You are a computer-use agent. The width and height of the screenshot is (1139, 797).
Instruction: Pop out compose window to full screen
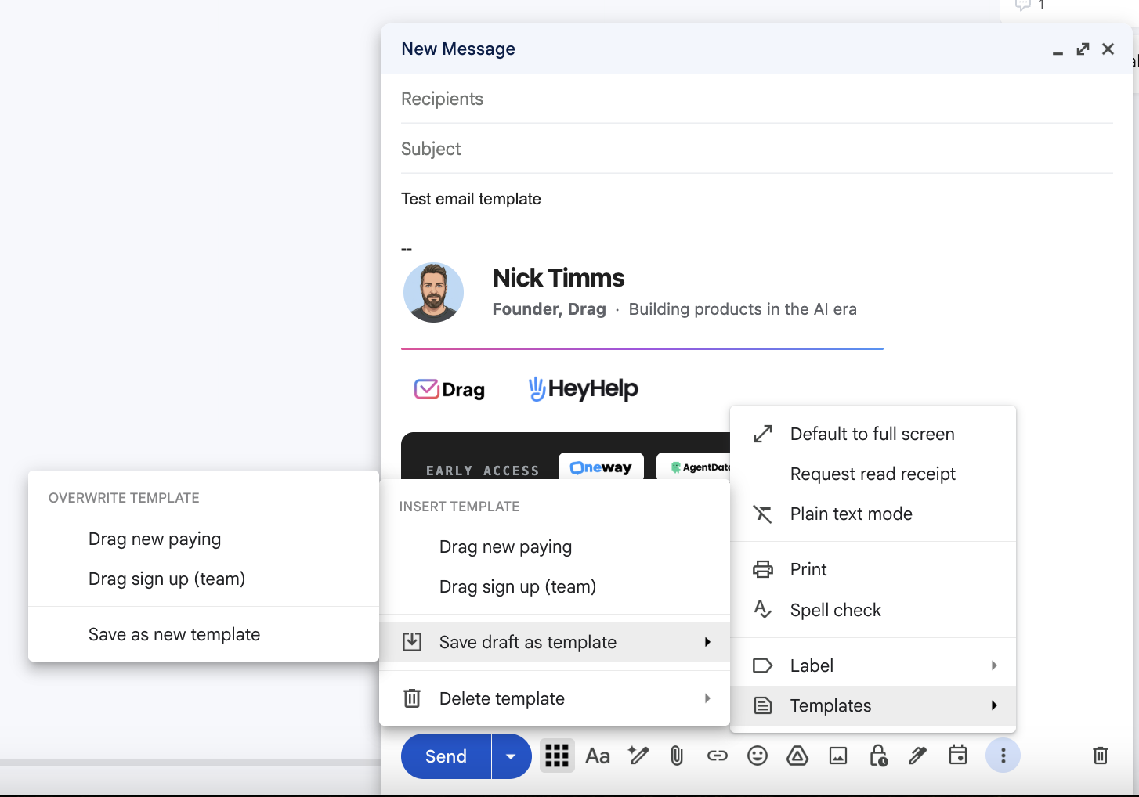pos(1083,49)
